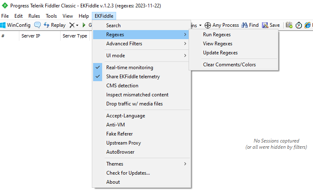
Task: Expand the UI mode chevron
Action: tap(185, 56)
